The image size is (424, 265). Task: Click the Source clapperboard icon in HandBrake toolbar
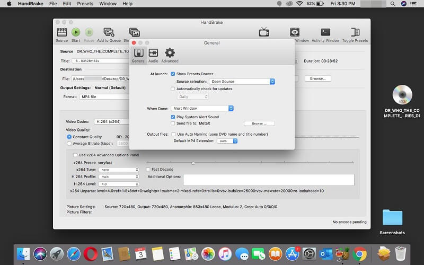[x=61, y=32]
